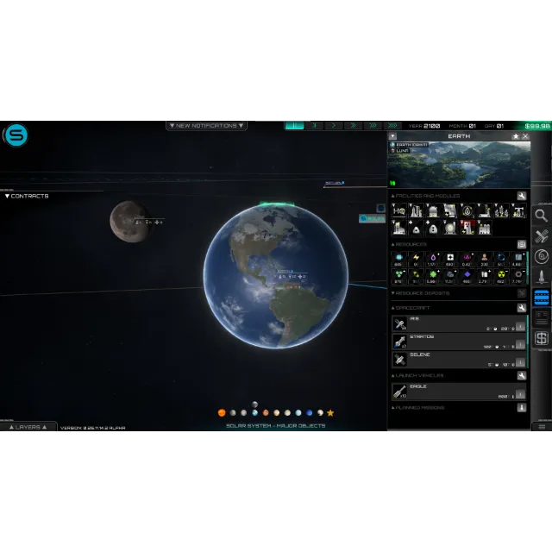Click the blue S company logo

(x=16, y=135)
